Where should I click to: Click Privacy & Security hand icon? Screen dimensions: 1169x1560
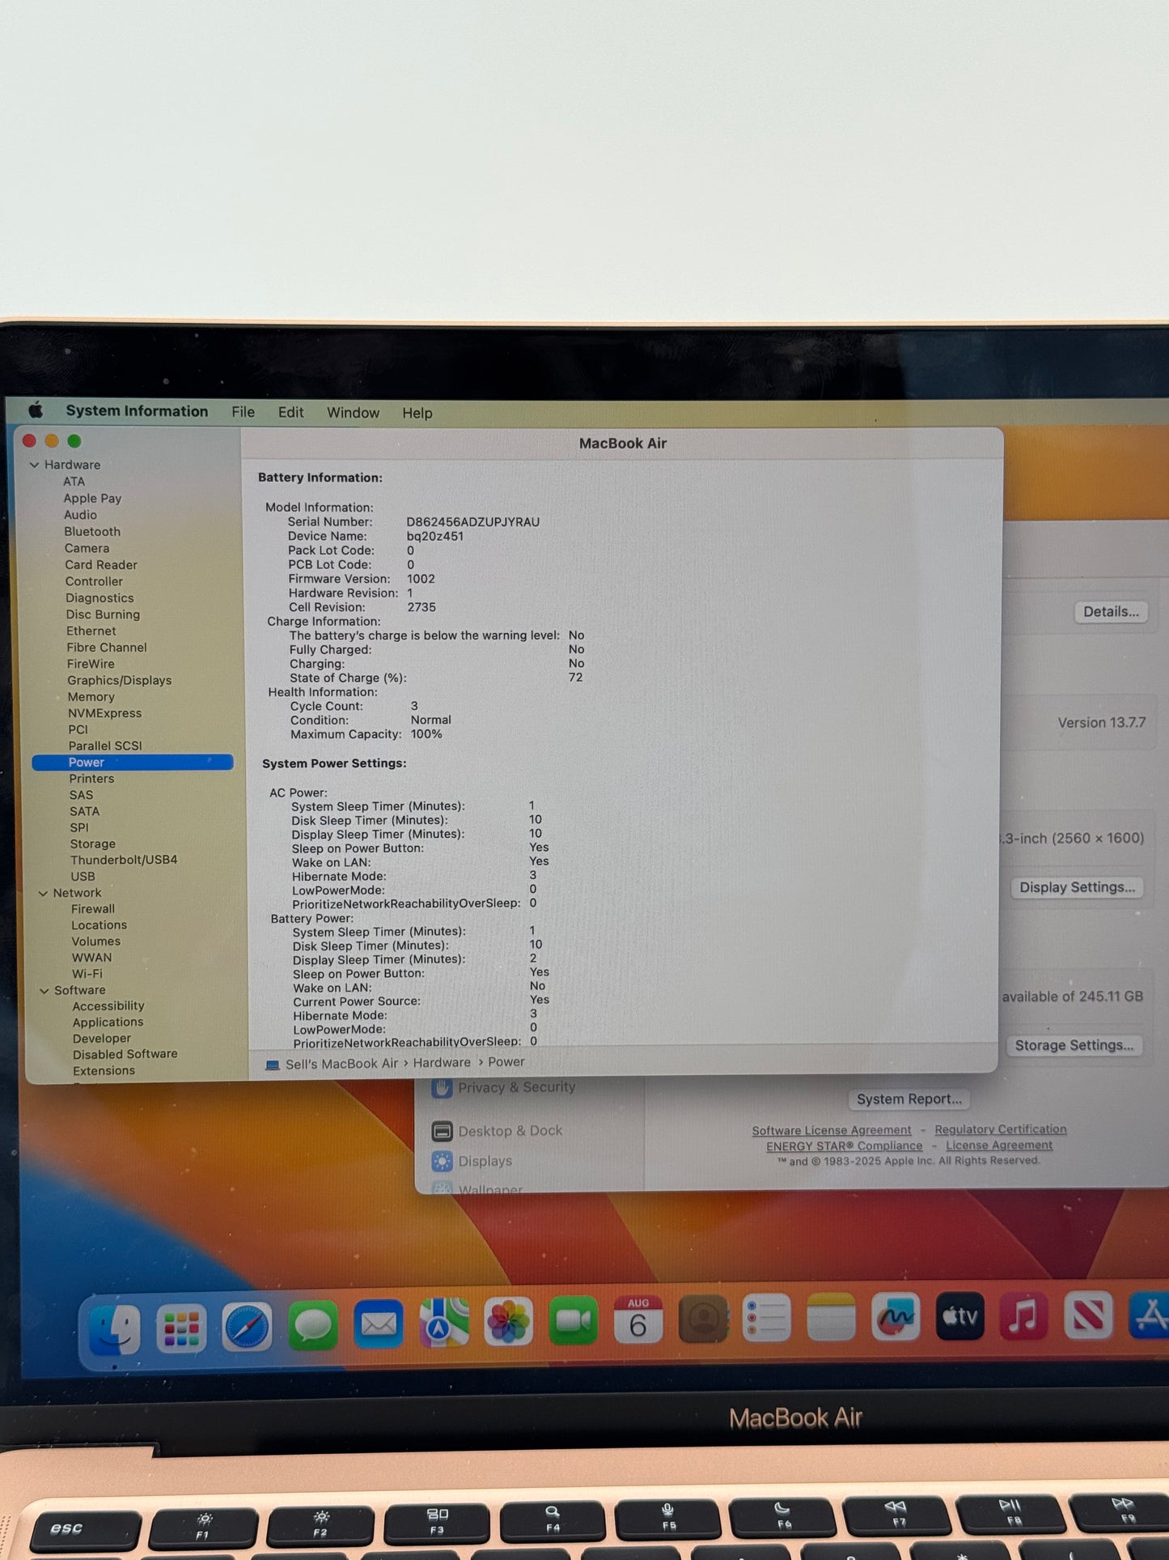[x=441, y=1088]
